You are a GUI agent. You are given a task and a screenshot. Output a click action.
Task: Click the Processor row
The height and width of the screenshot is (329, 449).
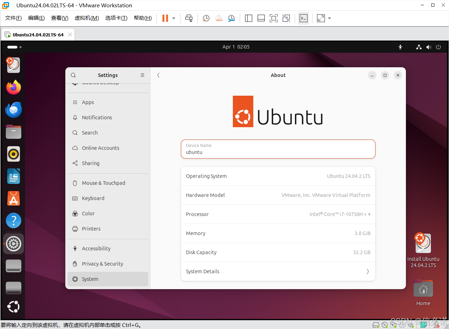[x=278, y=214]
